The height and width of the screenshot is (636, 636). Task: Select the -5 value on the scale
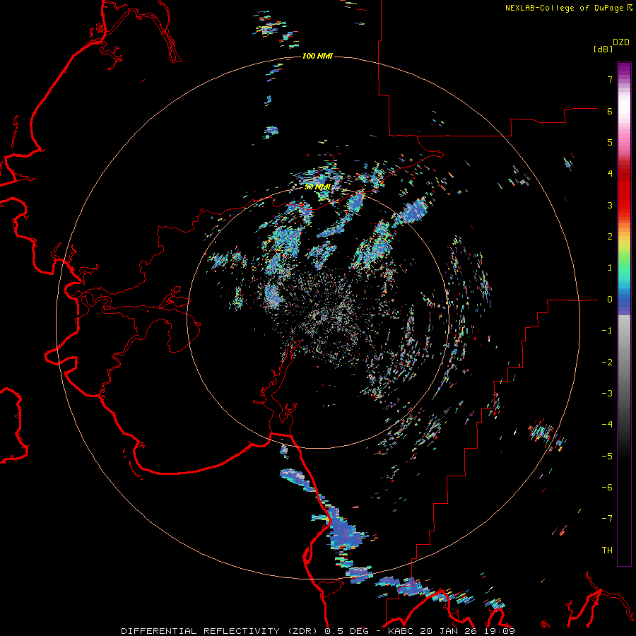607,457
